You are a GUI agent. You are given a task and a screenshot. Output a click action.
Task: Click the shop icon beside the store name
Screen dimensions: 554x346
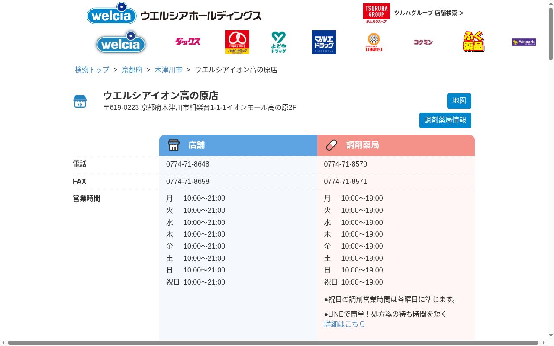point(80,102)
